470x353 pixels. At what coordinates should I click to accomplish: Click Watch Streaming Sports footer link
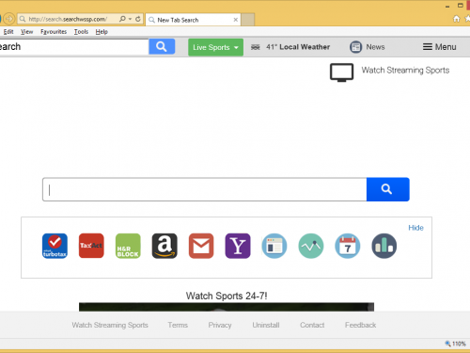point(110,325)
